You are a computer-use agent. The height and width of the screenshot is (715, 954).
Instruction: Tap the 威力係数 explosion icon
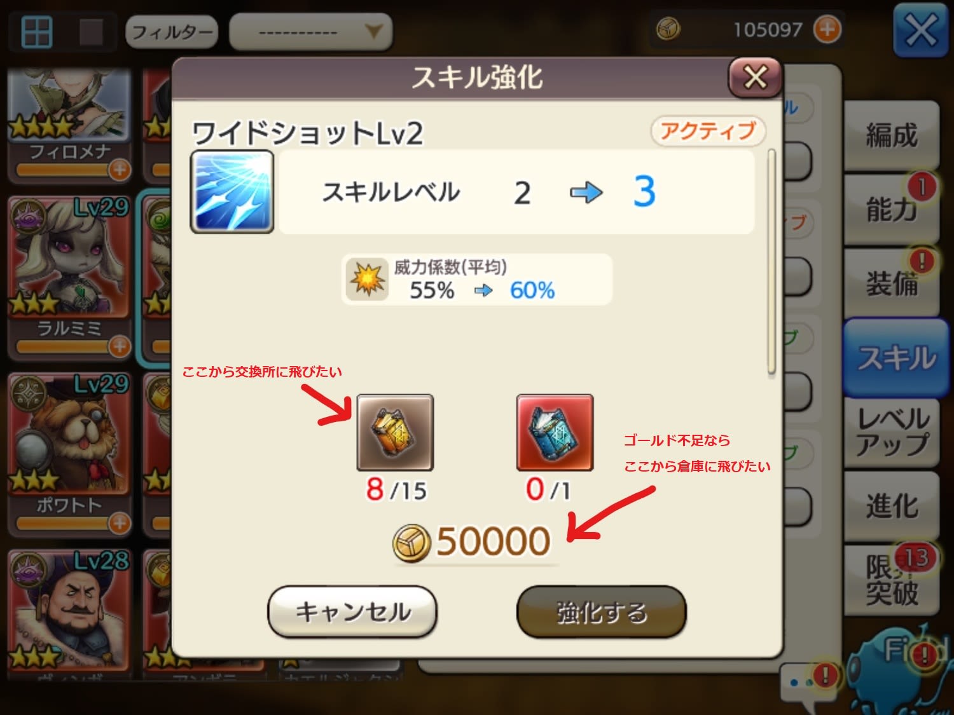[x=367, y=278]
